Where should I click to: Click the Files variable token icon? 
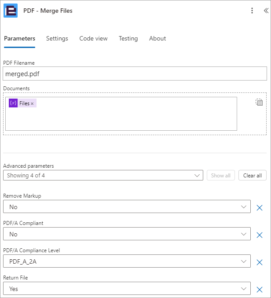(13, 103)
